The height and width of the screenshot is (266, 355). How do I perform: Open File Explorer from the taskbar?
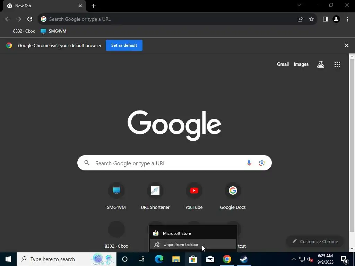(x=176, y=259)
